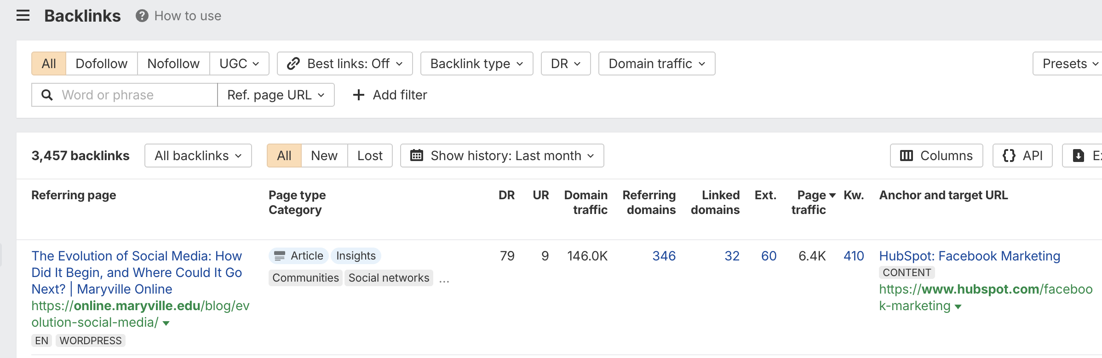Screen dimensions: 1102x358
Task: Open the Maryville Online referring page title
Action: (x=137, y=272)
